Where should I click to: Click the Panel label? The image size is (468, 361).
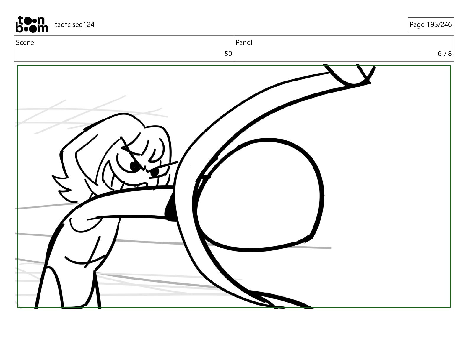[x=244, y=42]
